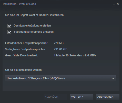Click the Erforderlicher Festplattenspeicher label
Viewport: 122px width, 103px height.
pos(27,43)
